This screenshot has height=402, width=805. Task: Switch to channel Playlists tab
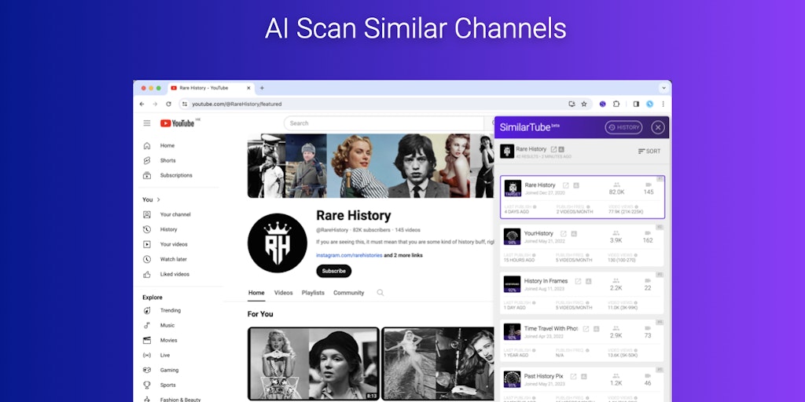(x=313, y=293)
